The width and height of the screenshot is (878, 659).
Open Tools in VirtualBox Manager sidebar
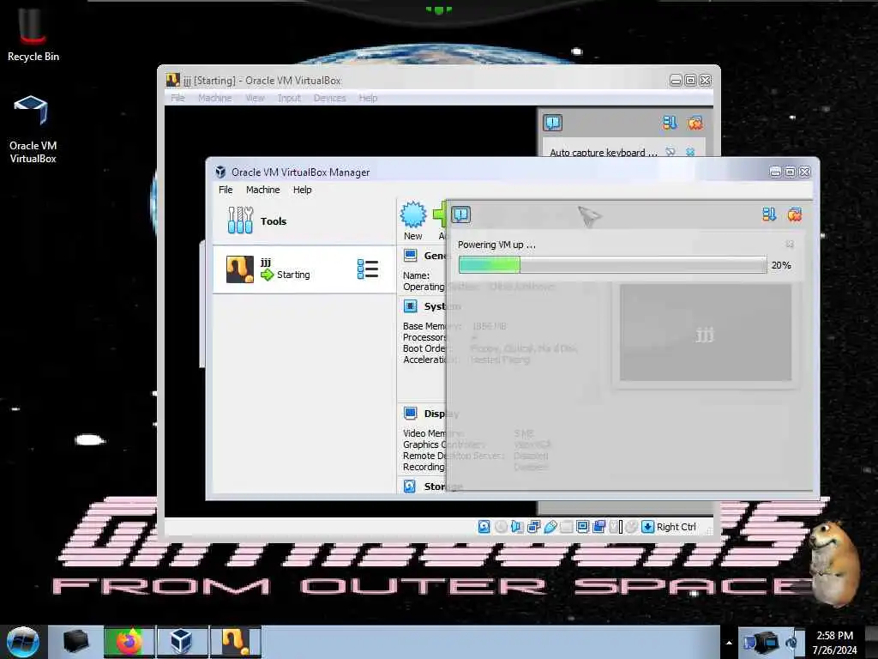(x=304, y=221)
